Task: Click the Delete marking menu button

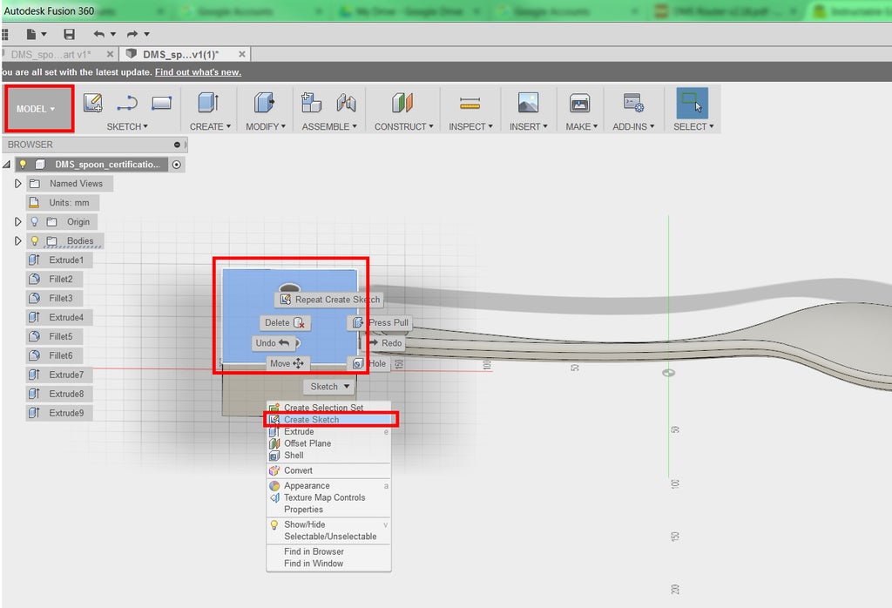Action: point(285,322)
